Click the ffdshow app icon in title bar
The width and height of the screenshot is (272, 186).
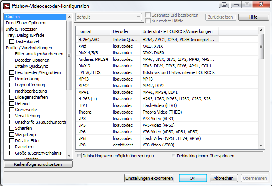click(7, 6)
